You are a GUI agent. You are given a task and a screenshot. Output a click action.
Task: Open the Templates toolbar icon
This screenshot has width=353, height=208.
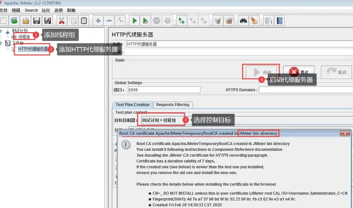point(14,21)
